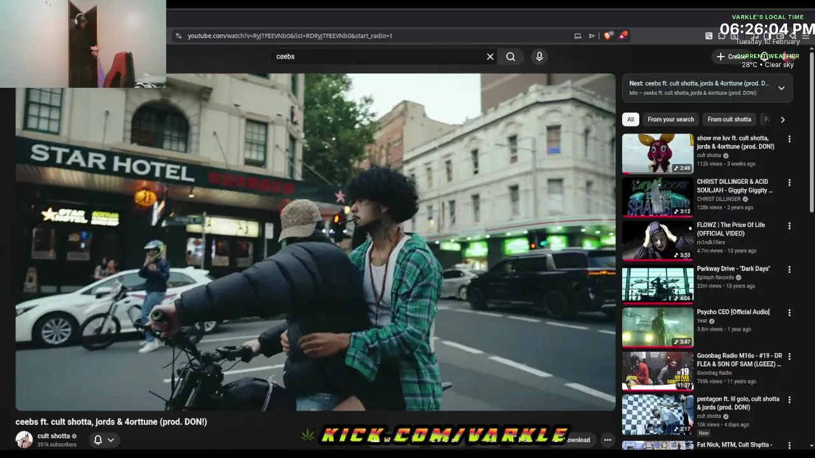Open options for 'FLOWZ' video
This screenshot has height=458, width=815.
(790, 226)
